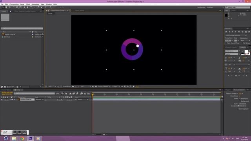This screenshot has width=251, height=141.
Task: Enable Motion Blur for all layers
Action: pos(77,94)
